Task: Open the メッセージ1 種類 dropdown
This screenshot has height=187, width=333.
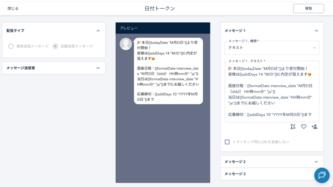Action: pos(272,48)
